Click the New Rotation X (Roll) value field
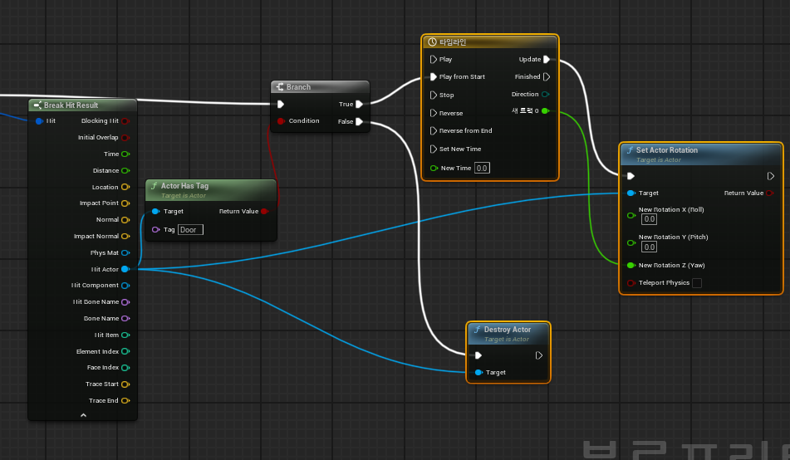 pyautogui.click(x=649, y=219)
